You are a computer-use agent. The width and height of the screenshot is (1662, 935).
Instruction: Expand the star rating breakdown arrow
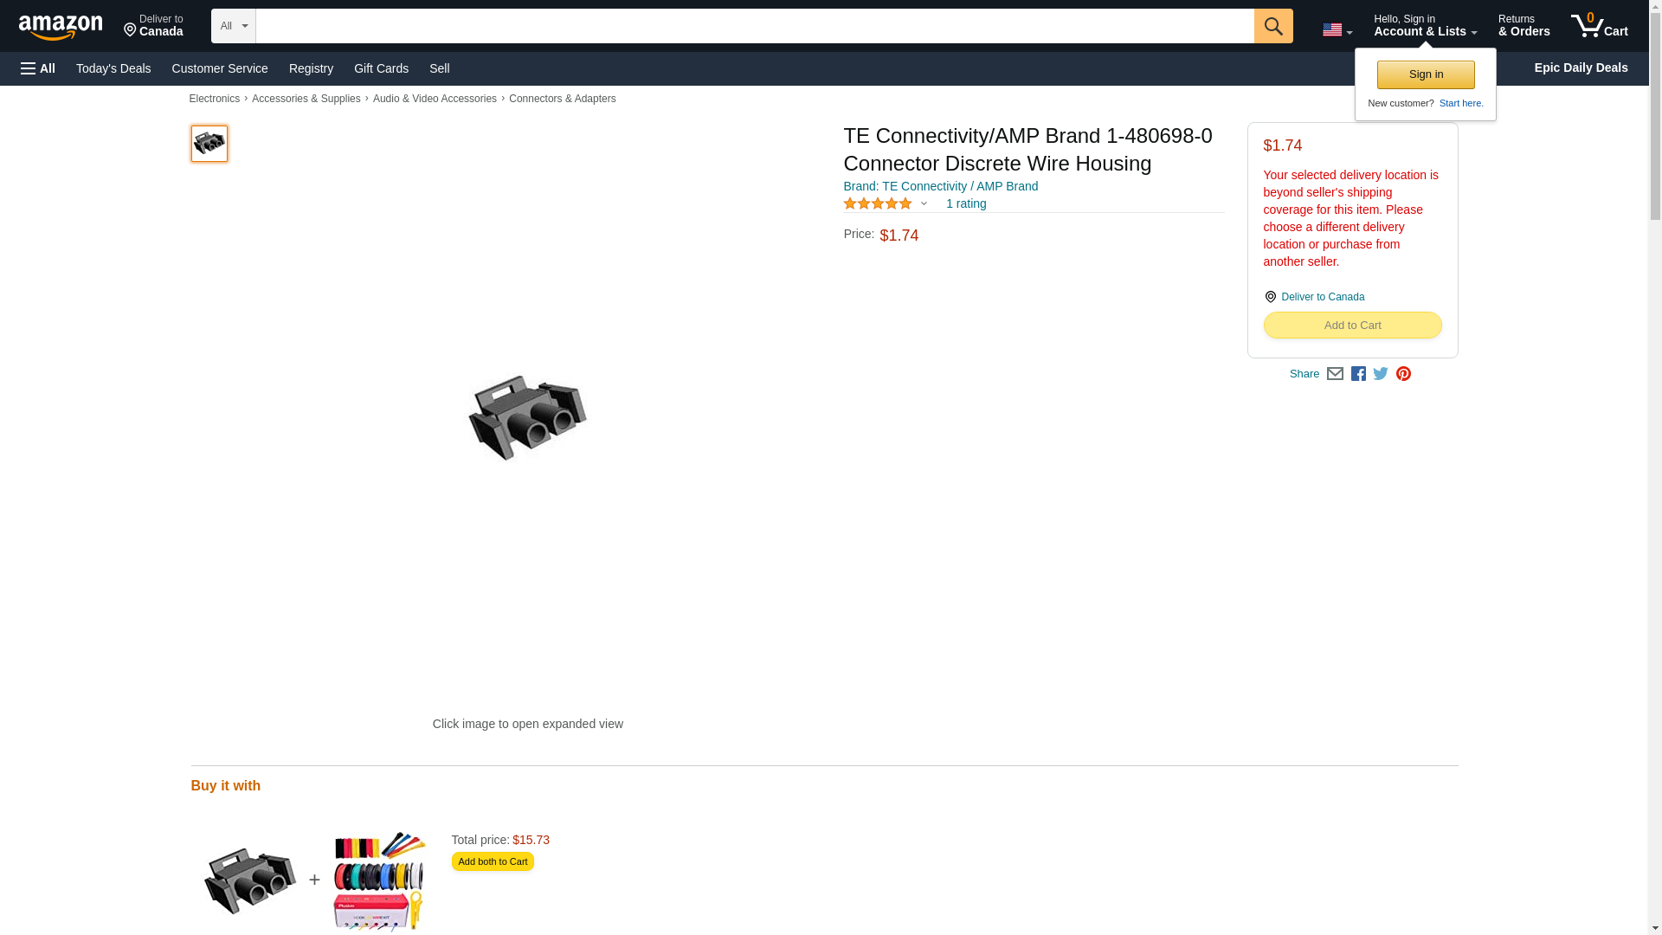pos(924,204)
